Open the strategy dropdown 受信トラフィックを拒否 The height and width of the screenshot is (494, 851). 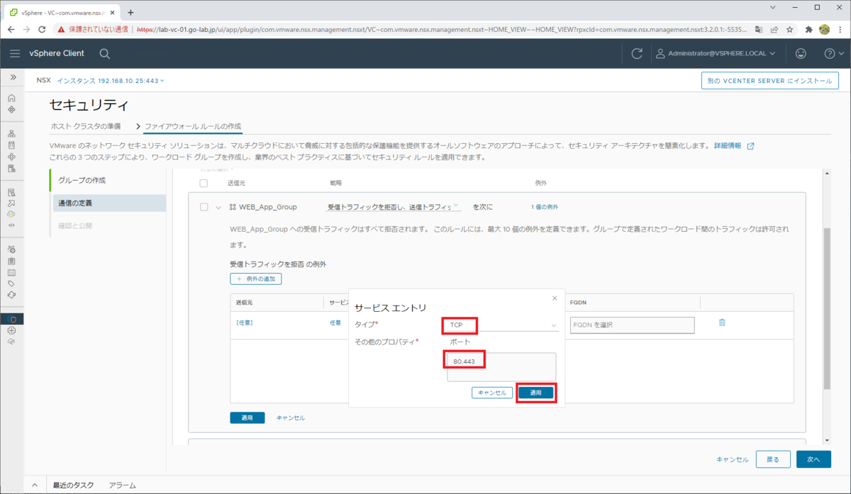394,206
